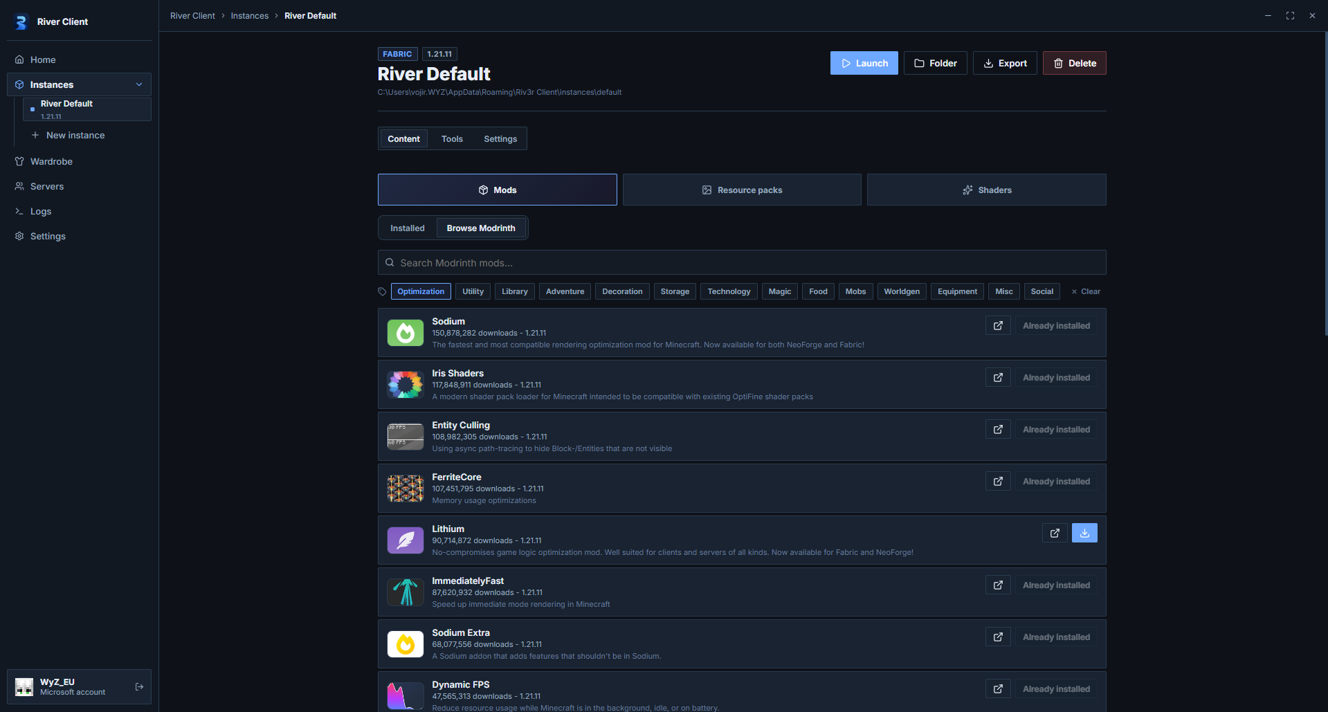Toggle the Equipment filter tag
The image size is (1328, 712).
(957, 291)
